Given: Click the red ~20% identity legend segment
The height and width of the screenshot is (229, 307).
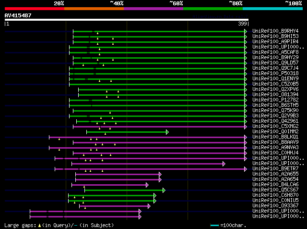Looking at the screenshot, I should [x=35, y=9].
